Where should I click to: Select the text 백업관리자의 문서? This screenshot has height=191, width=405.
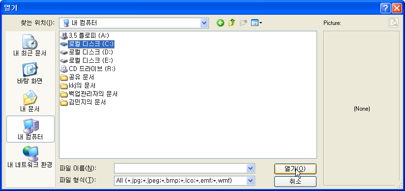pos(93,94)
